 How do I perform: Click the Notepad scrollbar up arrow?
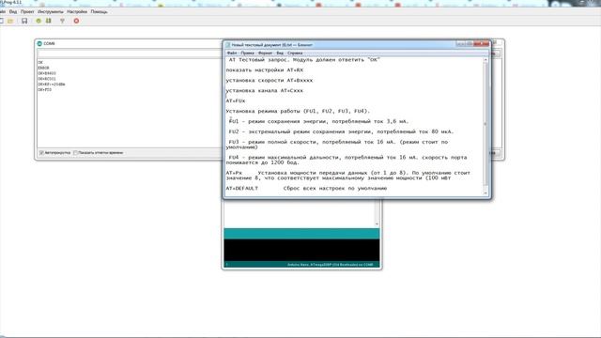pyautogui.click(x=485, y=60)
